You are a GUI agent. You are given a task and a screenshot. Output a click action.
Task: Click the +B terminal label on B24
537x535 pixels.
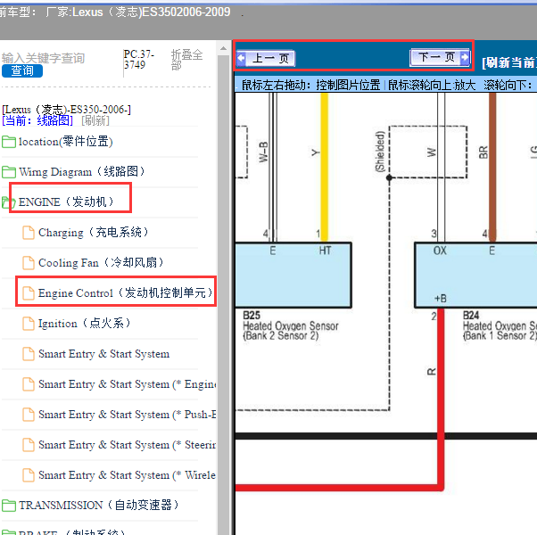441,299
